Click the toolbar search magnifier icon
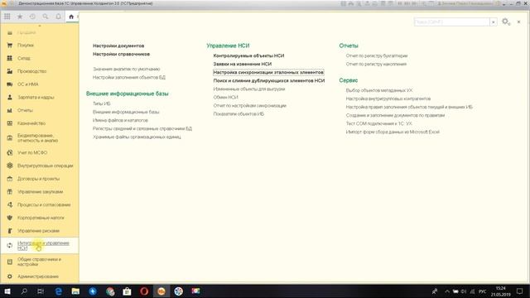This screenshot has height=298, width=530. pos(46,17)
